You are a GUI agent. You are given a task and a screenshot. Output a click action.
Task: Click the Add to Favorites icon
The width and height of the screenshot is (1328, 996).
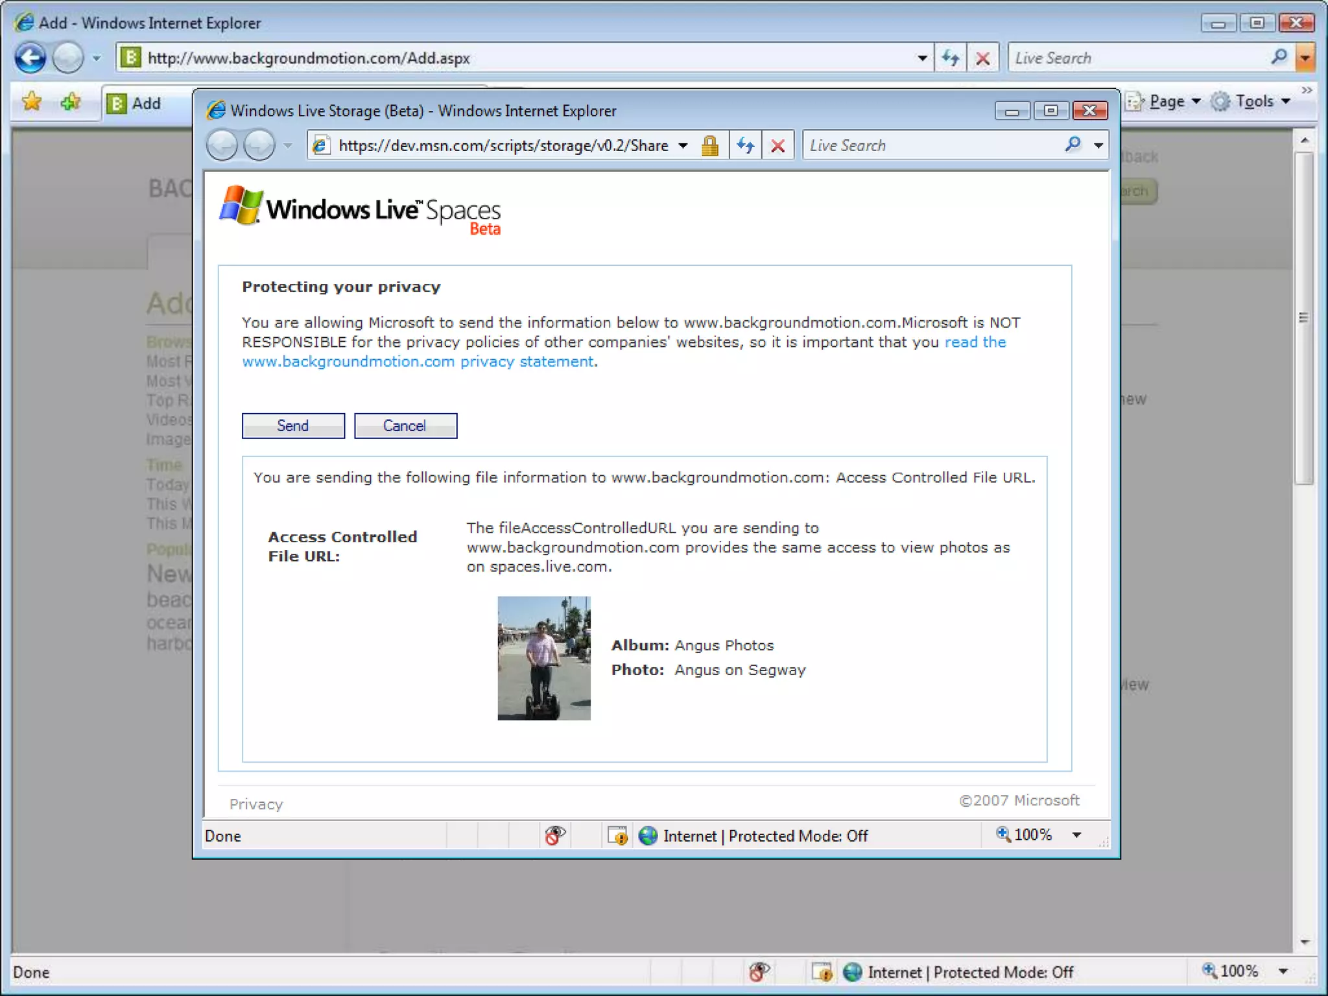[70, 102]
